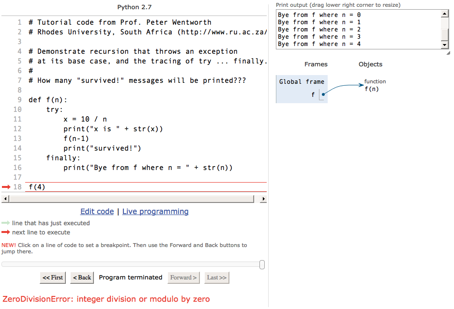Viewport: 454px width, 309px height.
Task: Click comment line 7 'How many survived! messages'
Action: click(137, 80)
